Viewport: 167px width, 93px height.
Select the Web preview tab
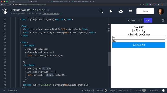pyautogui.click(x=148, y=20)
